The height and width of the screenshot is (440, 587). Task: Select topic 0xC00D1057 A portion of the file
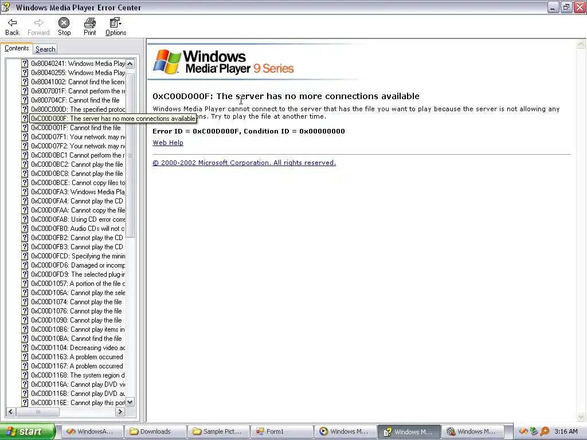click(78, 284)
